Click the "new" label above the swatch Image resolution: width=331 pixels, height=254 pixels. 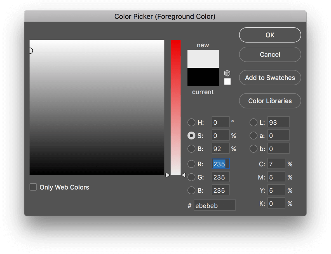203,45
